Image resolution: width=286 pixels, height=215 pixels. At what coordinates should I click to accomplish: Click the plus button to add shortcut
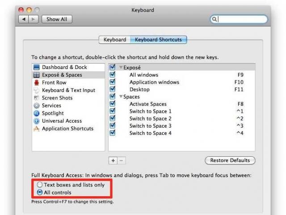tap(113, 160)
